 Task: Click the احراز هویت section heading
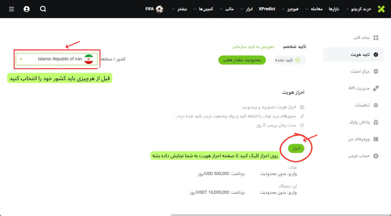(x=293, y=92)
